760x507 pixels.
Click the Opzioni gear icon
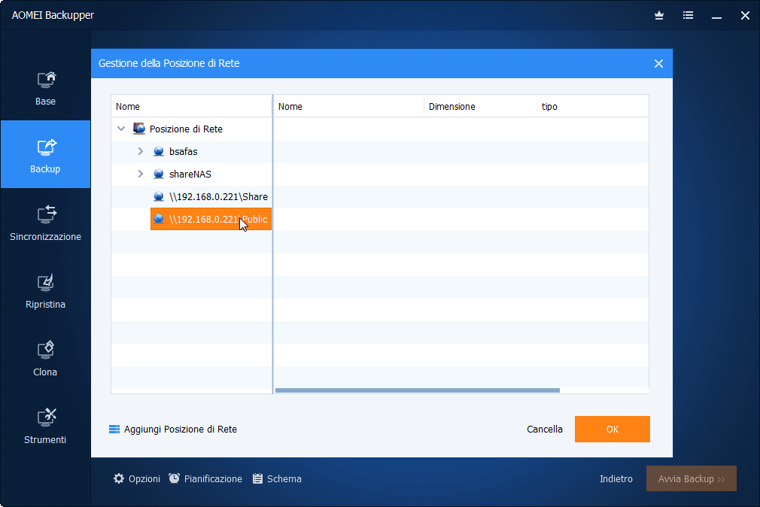(119, 479)
